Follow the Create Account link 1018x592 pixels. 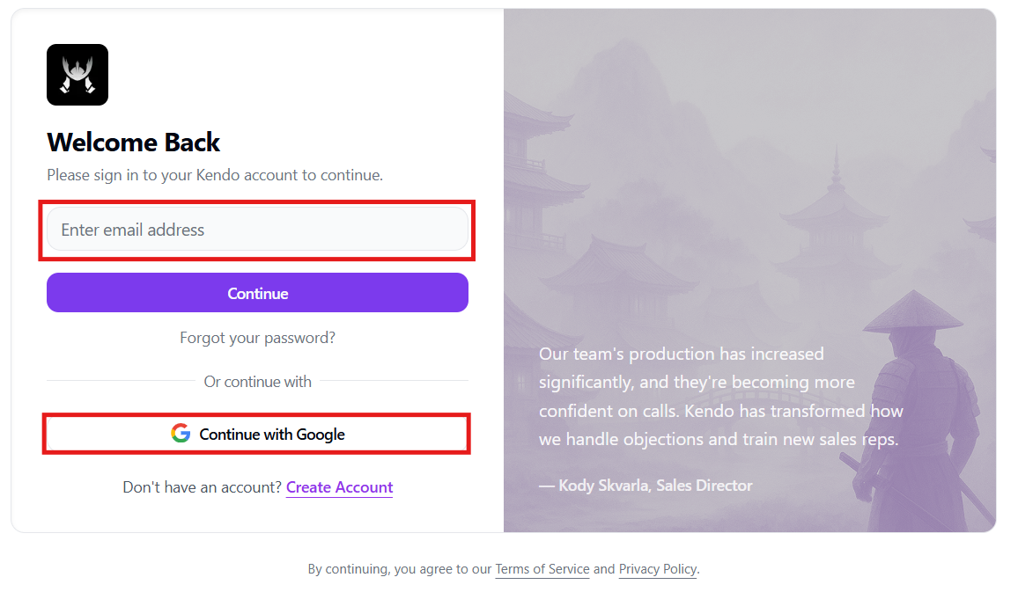pyautogui.click(x=339, y=487)
